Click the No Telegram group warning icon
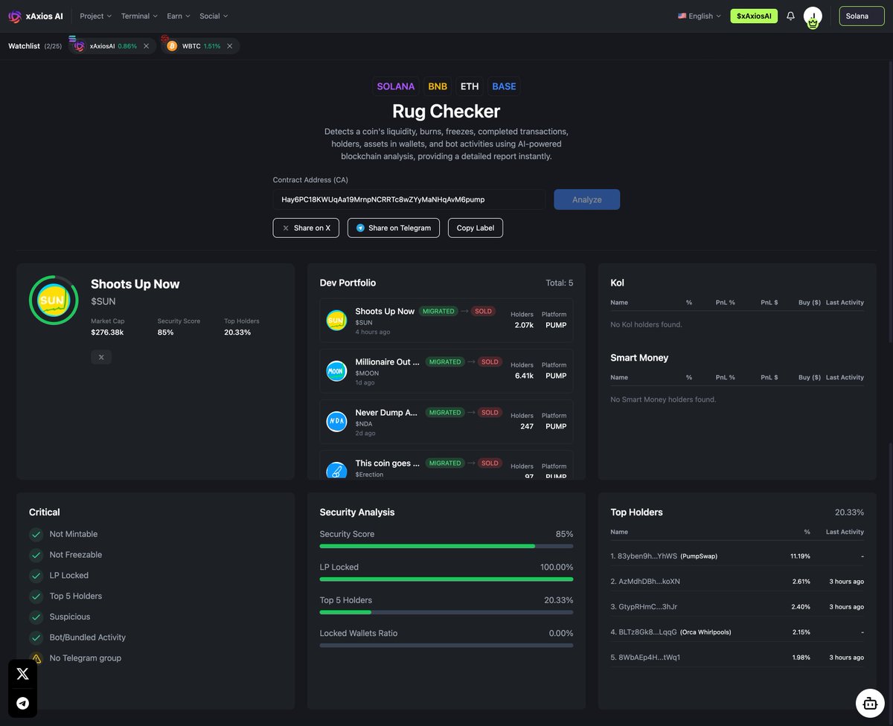 tap(35, 658)
